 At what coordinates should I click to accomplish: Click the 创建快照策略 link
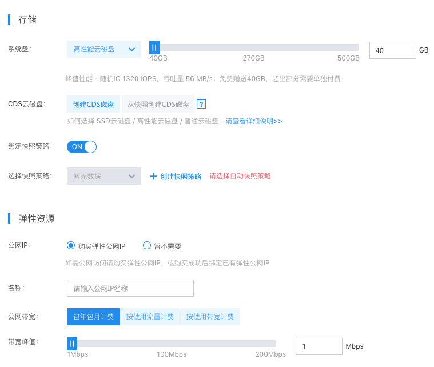181,176
